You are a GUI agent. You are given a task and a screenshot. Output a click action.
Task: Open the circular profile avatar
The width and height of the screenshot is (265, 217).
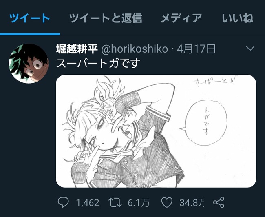[29, 64]
